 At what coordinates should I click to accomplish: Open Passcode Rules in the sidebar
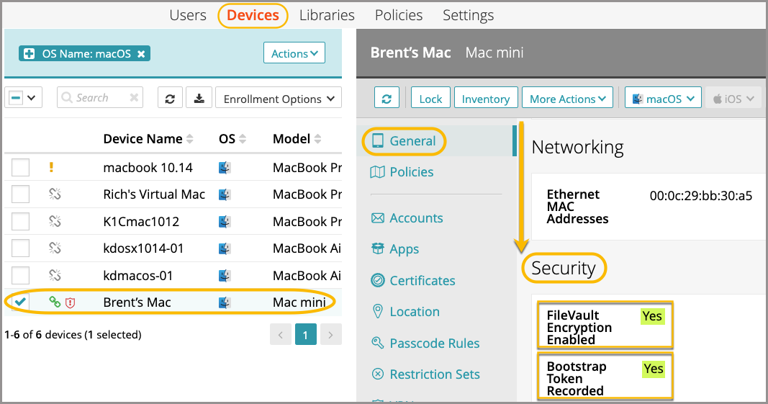(x=434, y=344)
